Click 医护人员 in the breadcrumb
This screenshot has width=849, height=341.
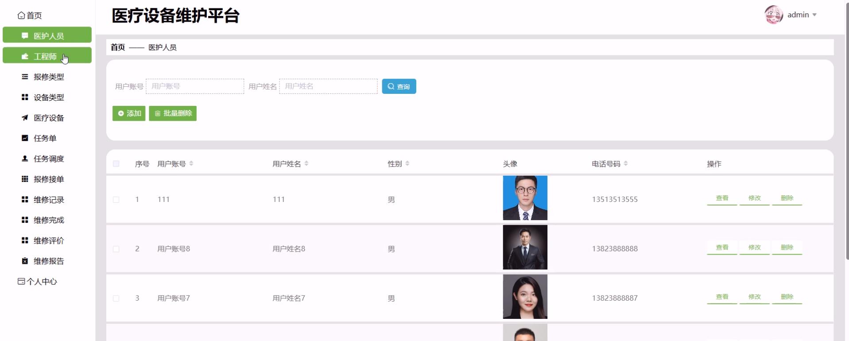(163, 47)
